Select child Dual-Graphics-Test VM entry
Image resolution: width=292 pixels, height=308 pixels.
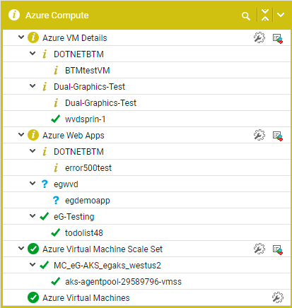[100, 103]
